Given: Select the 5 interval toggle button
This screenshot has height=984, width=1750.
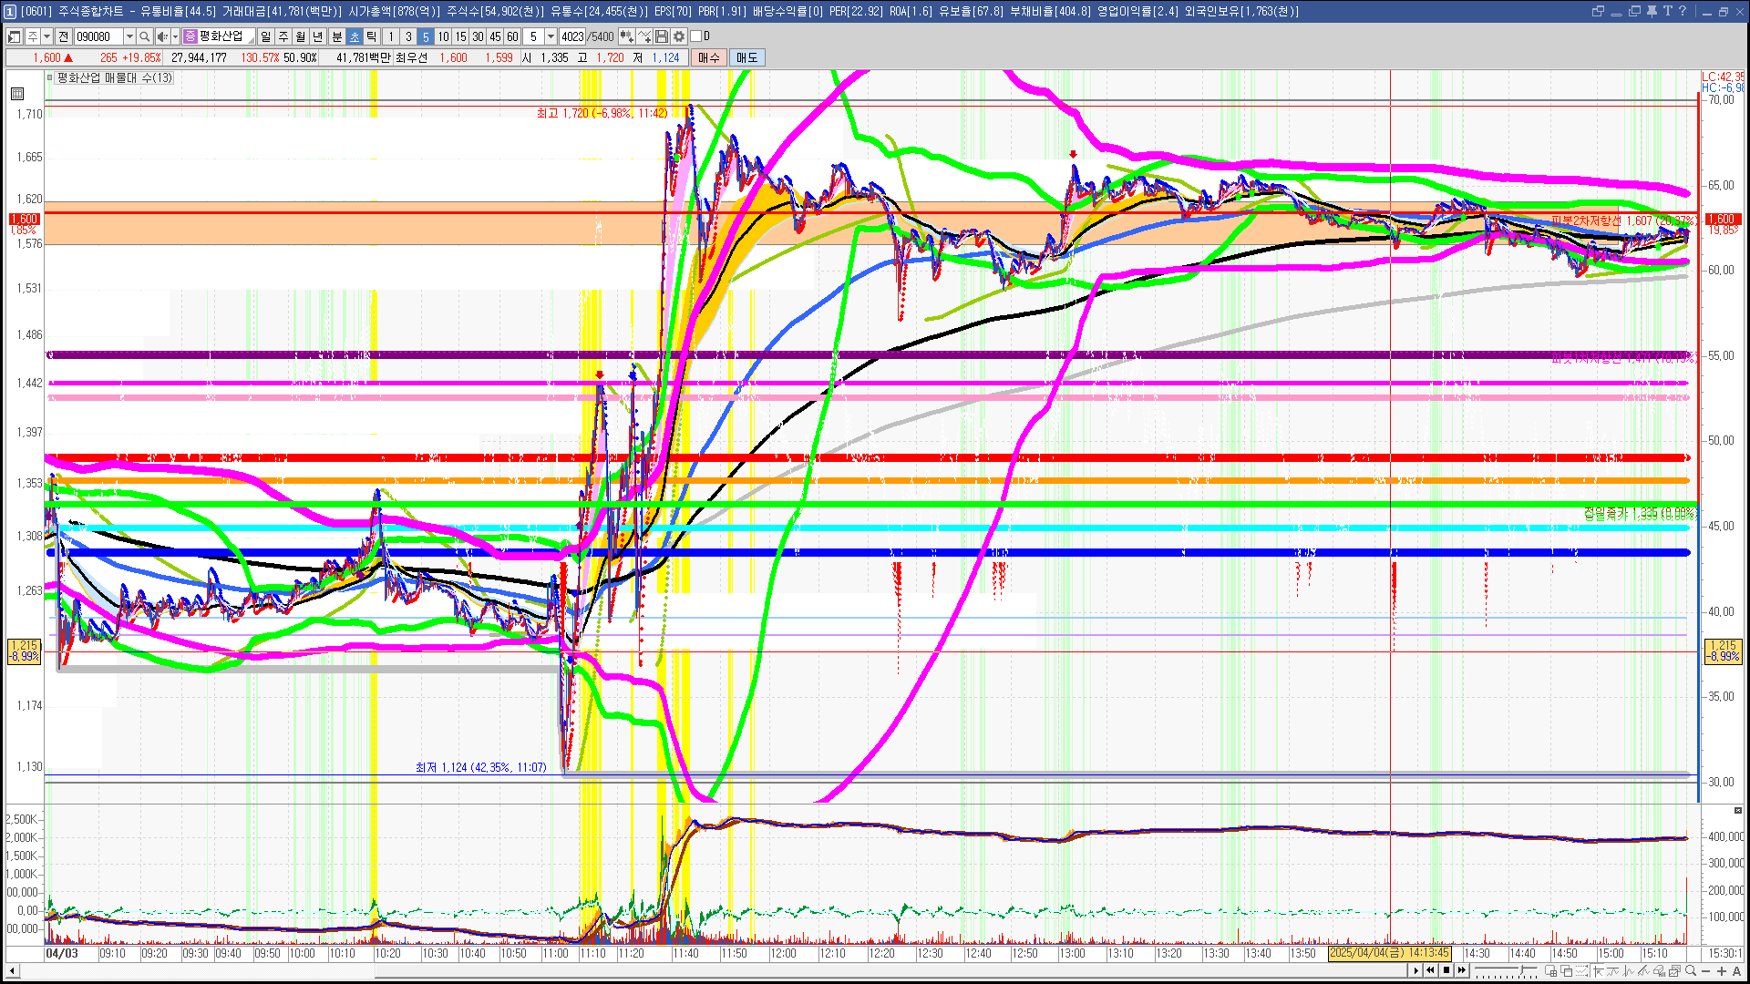Looking at the screenshot, I should tap(426, 36).
